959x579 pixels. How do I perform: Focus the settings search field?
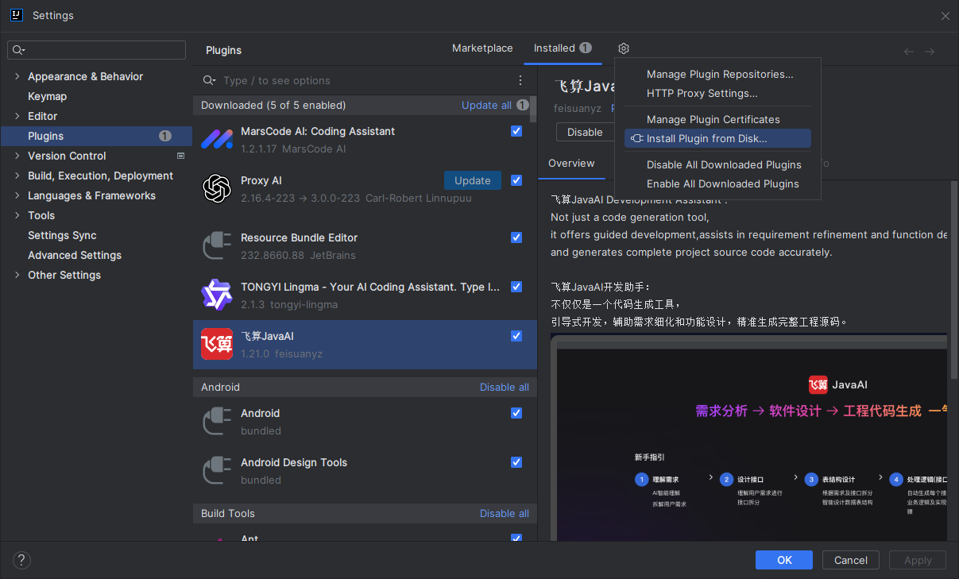click(96, 50)
